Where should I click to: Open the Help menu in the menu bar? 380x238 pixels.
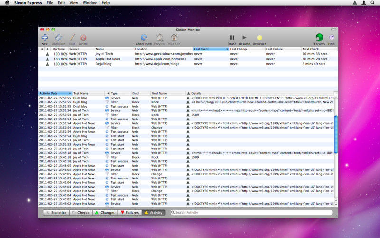(x=105, y=3)
